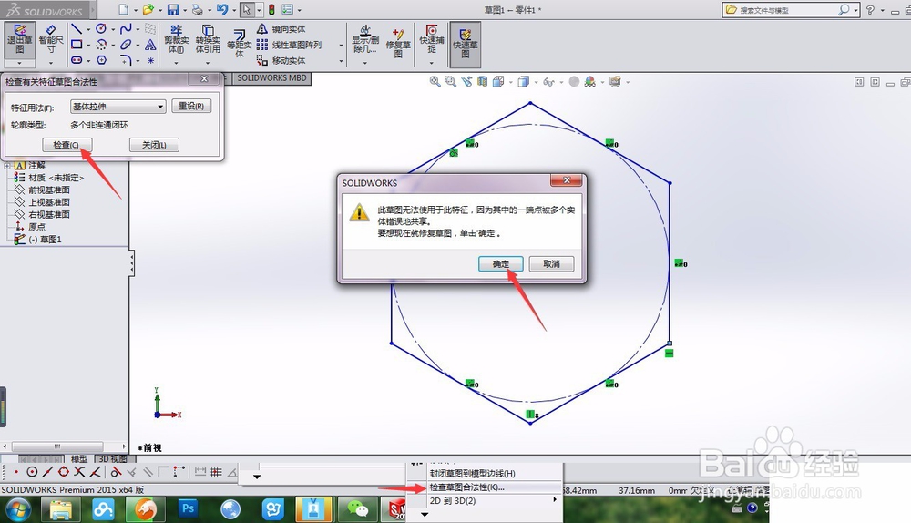Toggle the Rapid Sketch (快速草图) button
The image size is (911, 523).
click(466, 44)
